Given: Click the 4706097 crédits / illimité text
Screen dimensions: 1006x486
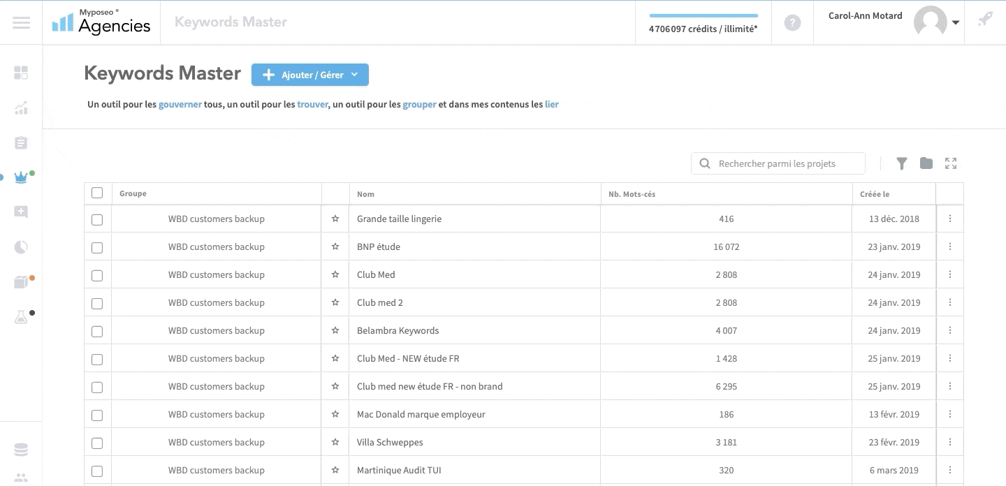Looking at the screenshot, I should 703,29.
